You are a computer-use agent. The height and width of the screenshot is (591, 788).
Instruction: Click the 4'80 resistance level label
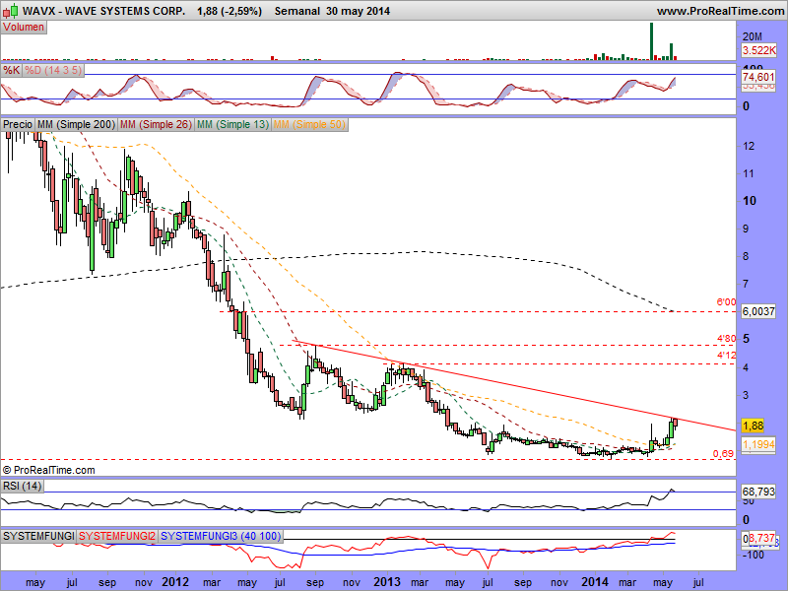tap(726, 339)
